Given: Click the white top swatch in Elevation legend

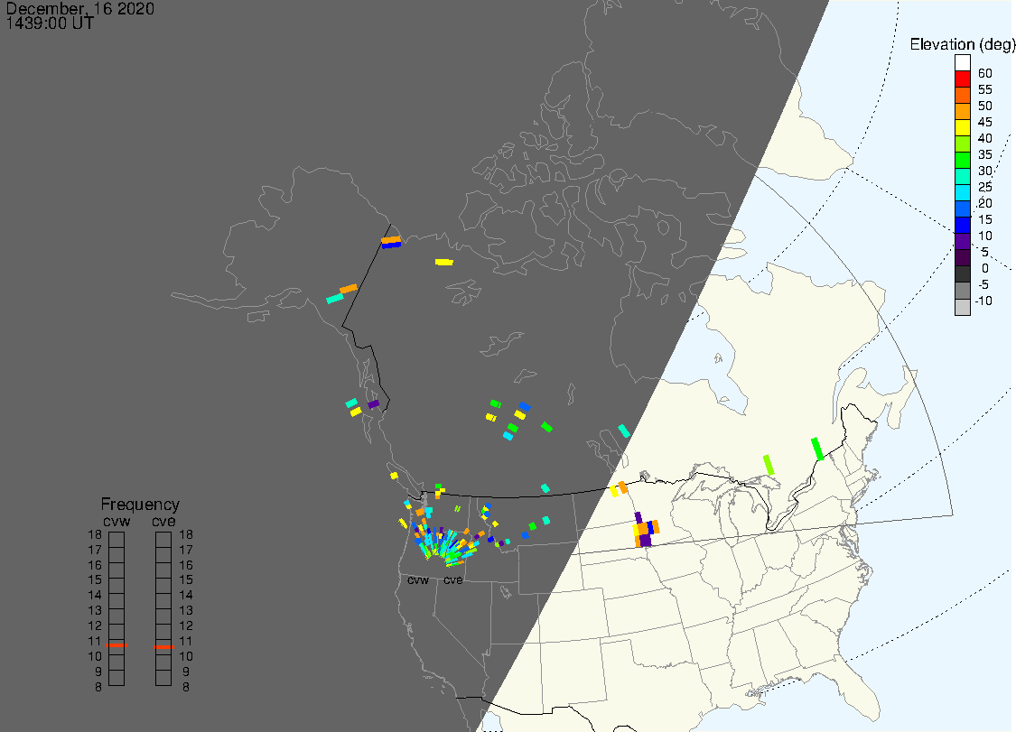Looking at the screenshot, I should coord(962,63).
